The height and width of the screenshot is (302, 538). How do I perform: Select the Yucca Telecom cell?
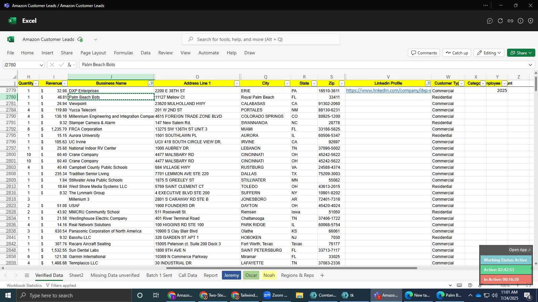111,110
